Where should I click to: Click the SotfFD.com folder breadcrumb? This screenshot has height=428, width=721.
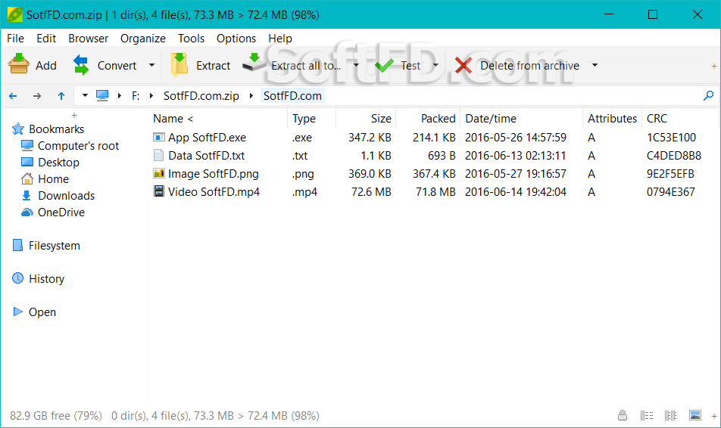pos(292,96)
